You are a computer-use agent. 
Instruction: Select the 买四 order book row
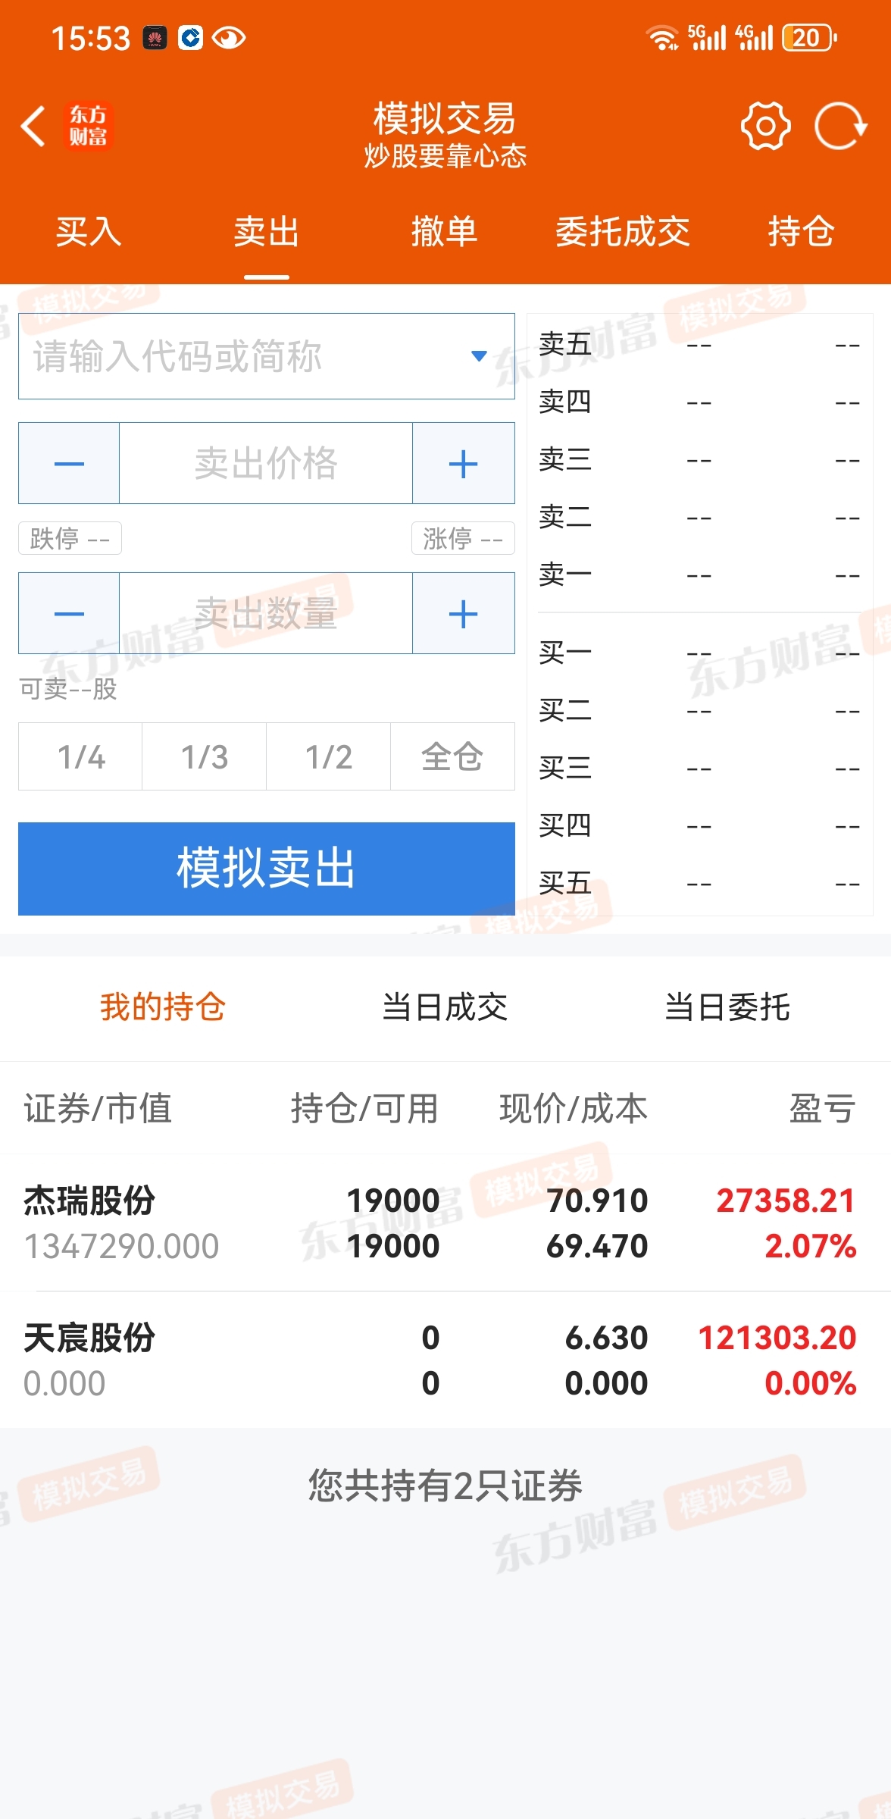pos(699,826)
